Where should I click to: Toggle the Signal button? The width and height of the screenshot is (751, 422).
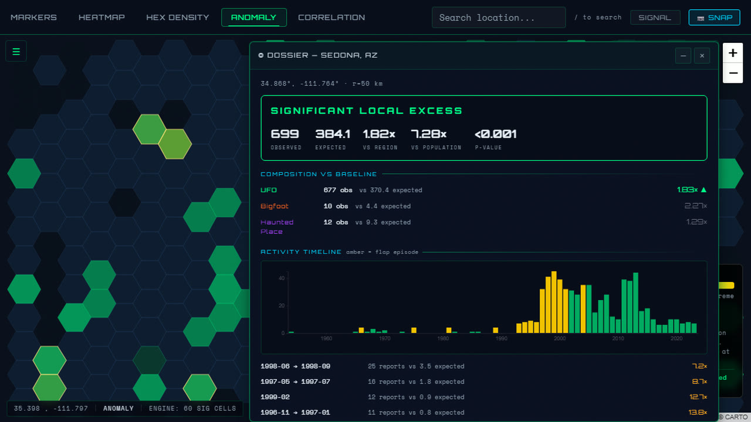click(655, 18)
